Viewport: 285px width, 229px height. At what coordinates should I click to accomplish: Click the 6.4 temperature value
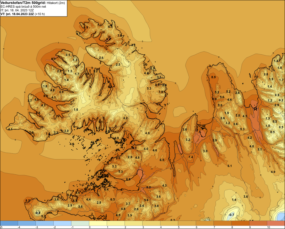click(x=106, y=190)
